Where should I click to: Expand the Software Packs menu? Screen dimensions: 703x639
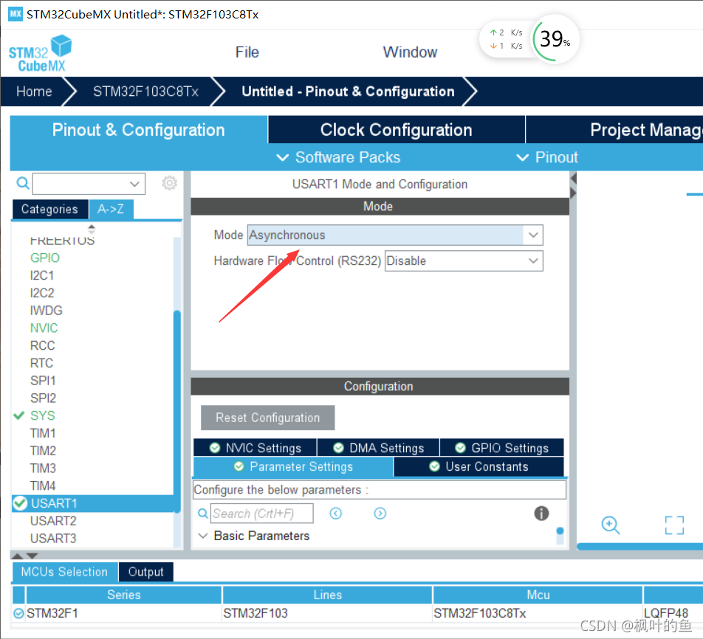[338, 157]
